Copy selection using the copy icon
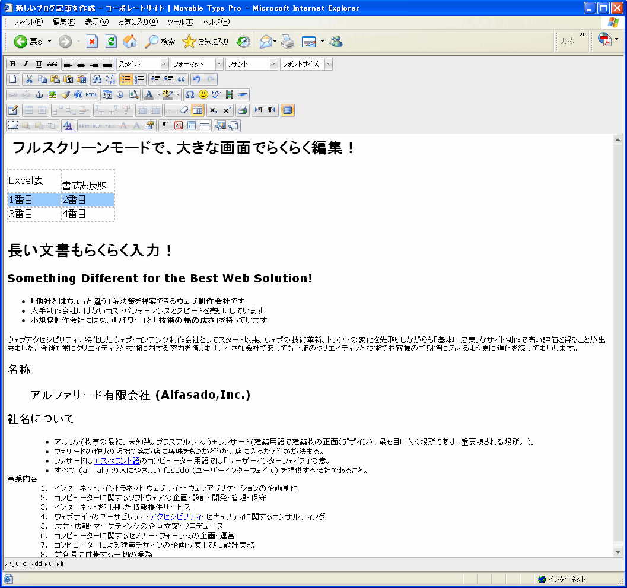The height and width of the screenshot is (588, 627). pos(42,79)
